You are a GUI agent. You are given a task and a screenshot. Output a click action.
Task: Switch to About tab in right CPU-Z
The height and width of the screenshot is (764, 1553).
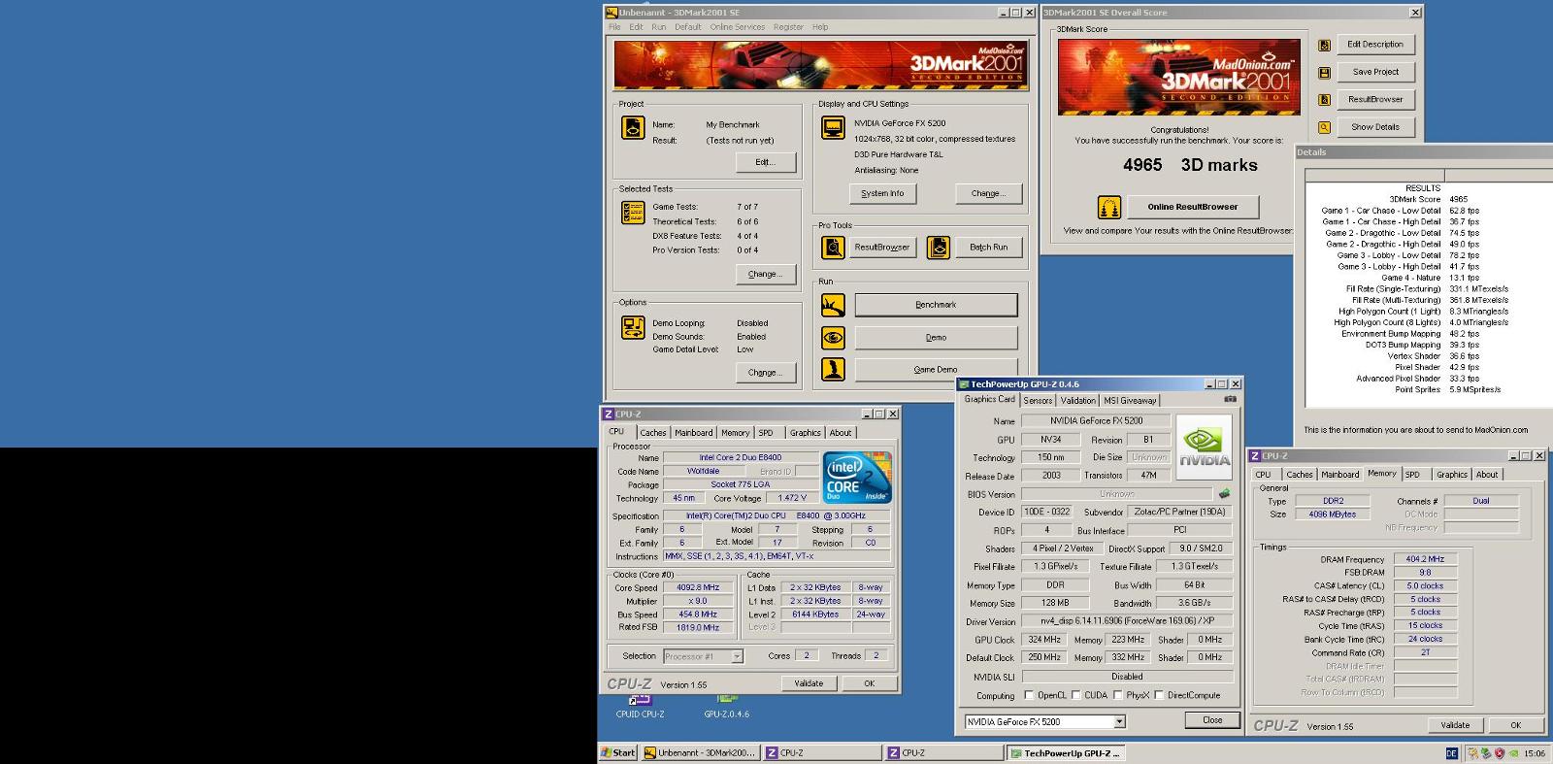tap(1487, 475)
